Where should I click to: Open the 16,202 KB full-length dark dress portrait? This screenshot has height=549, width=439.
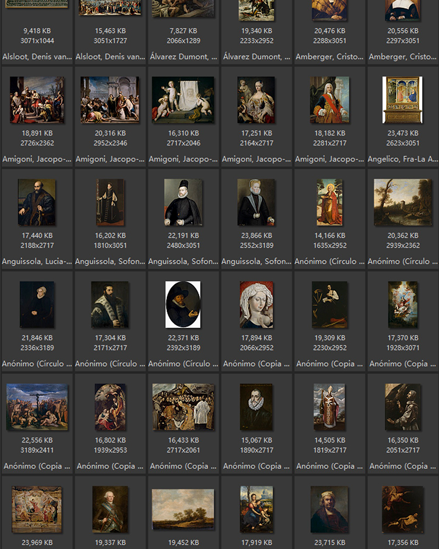click(110, 202)
